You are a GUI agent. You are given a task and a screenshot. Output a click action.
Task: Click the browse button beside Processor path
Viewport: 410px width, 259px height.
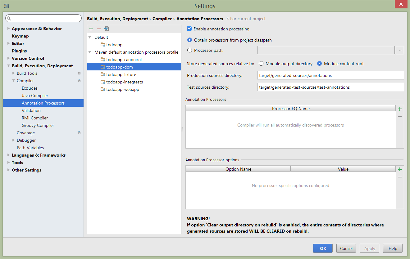tap(400, 50)
